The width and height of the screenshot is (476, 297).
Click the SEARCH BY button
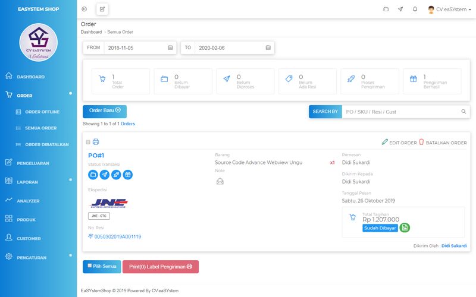click(x=325, y=112)
